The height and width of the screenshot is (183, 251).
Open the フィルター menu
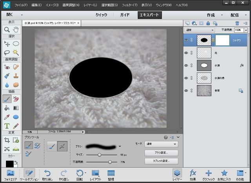click(130, 5)
